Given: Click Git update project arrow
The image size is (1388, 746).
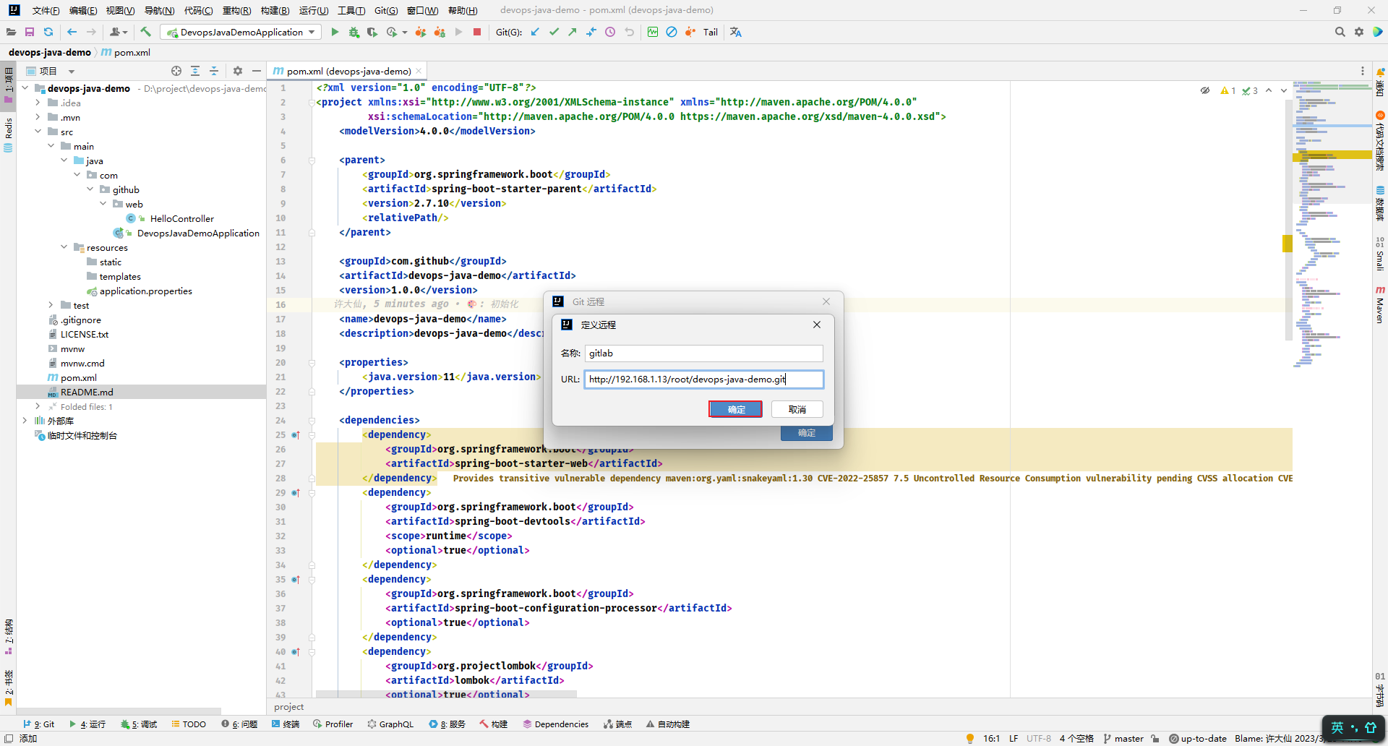Looking at the screenshot, I should 535,32.
